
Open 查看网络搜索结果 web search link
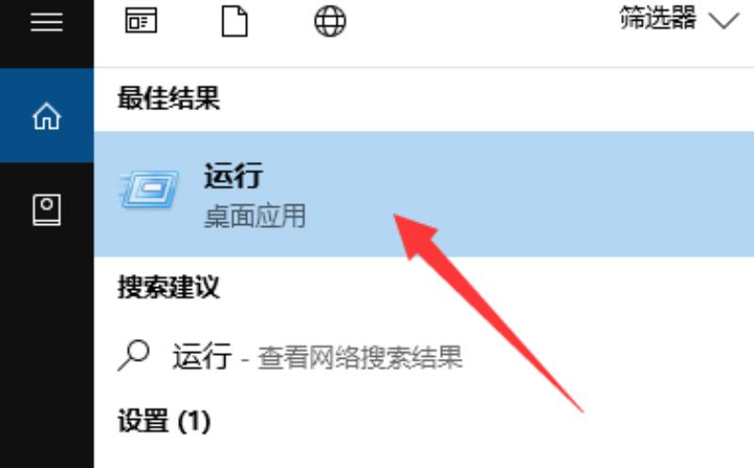[x=360, y=358]
